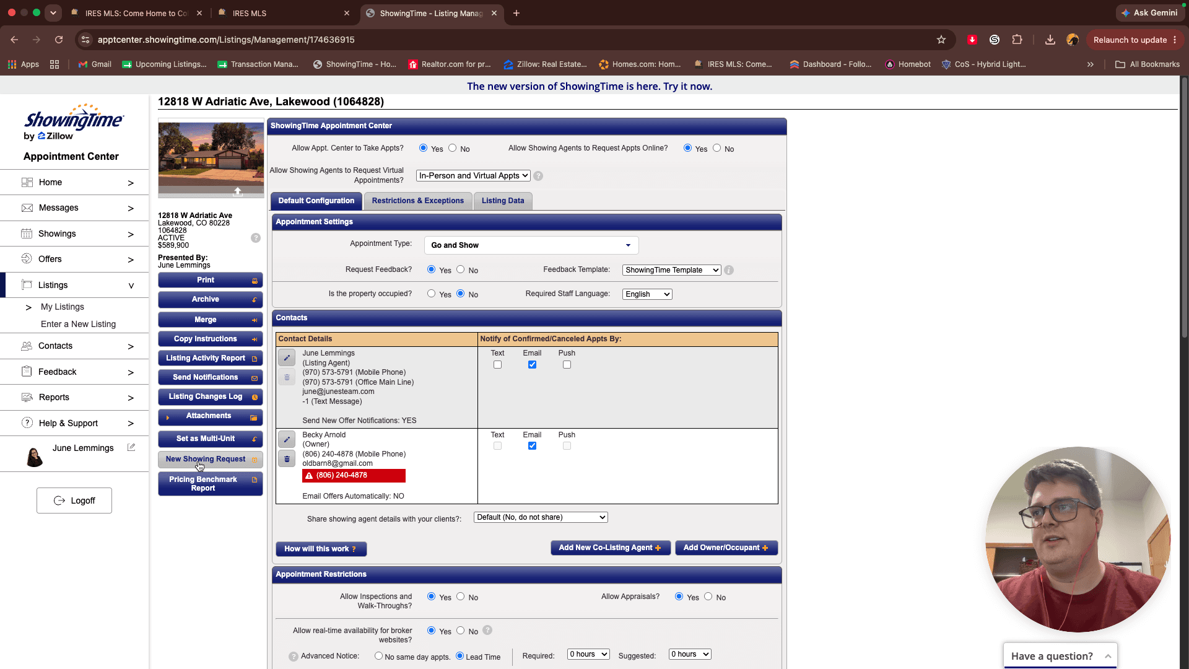Open a new browser tab with the plus icon
1189x669 pixels.
click(516, 13)
